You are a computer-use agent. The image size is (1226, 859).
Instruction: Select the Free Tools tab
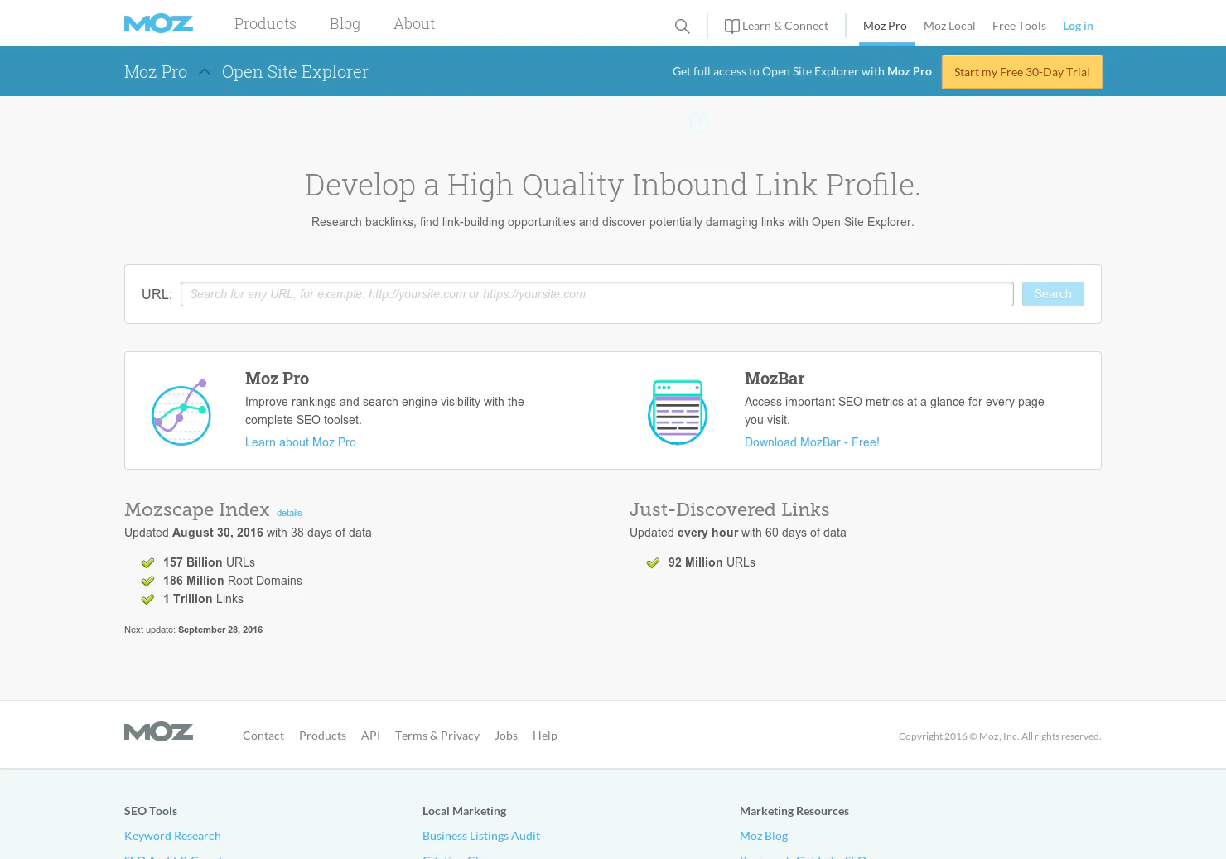click(x=1019, y=26)
